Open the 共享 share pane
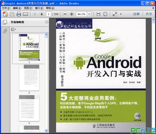The image size is (156, 134). click(149, 14)
